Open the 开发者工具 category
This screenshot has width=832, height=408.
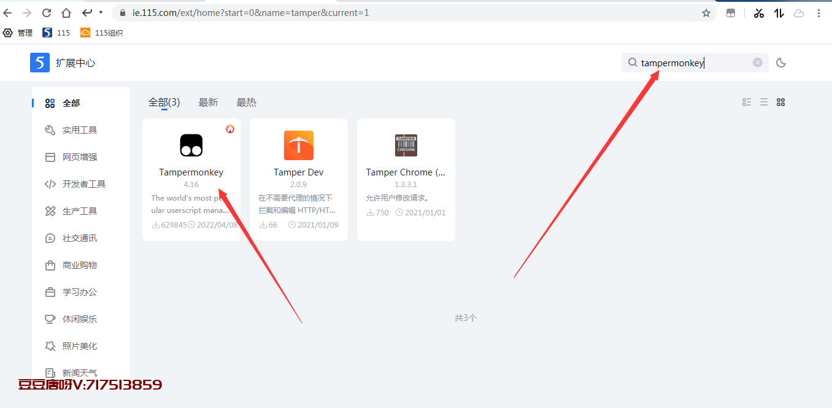[83, 184]
